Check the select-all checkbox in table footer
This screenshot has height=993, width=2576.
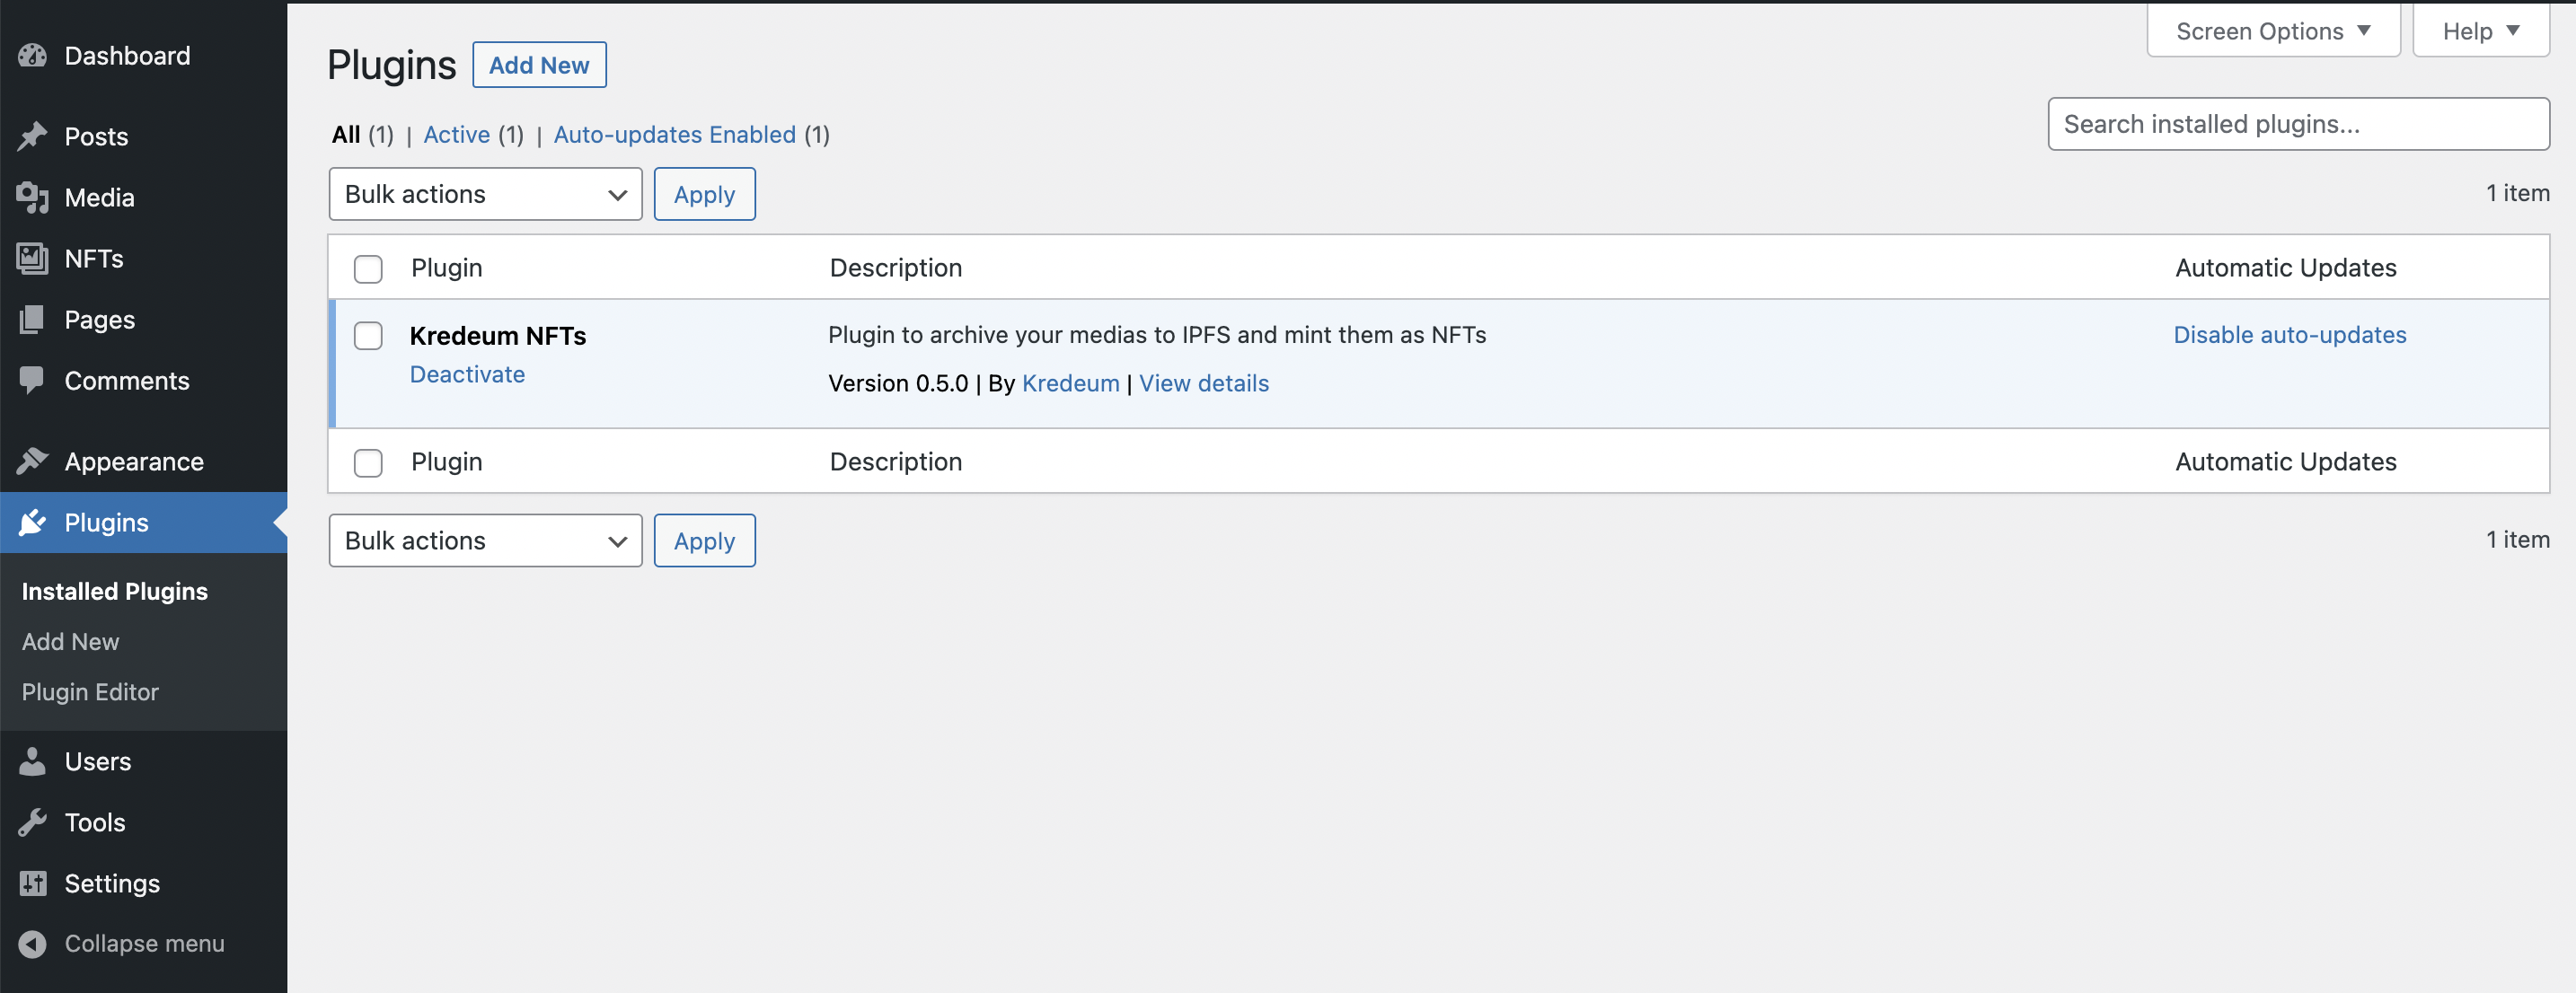tap(368, 463)
